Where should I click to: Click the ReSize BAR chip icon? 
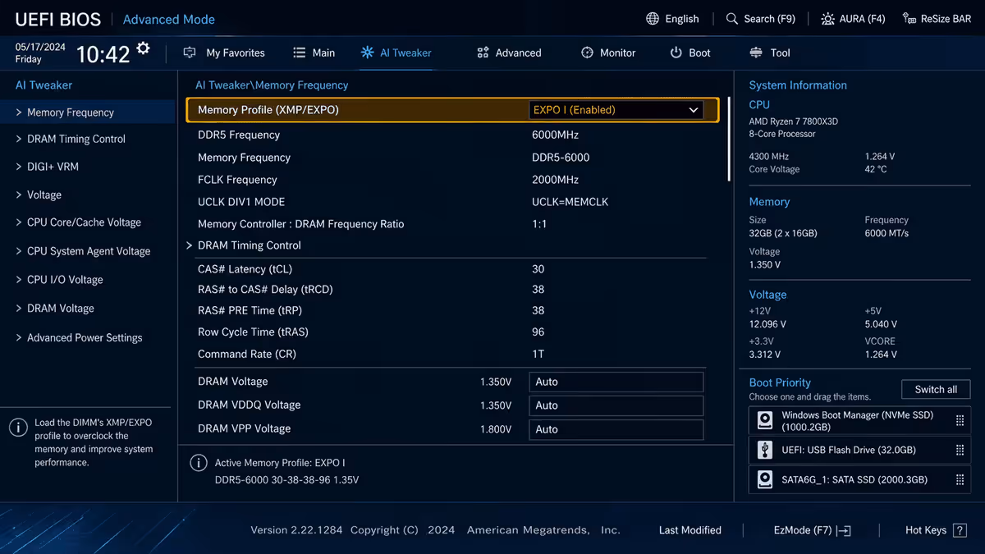(909, 18)
